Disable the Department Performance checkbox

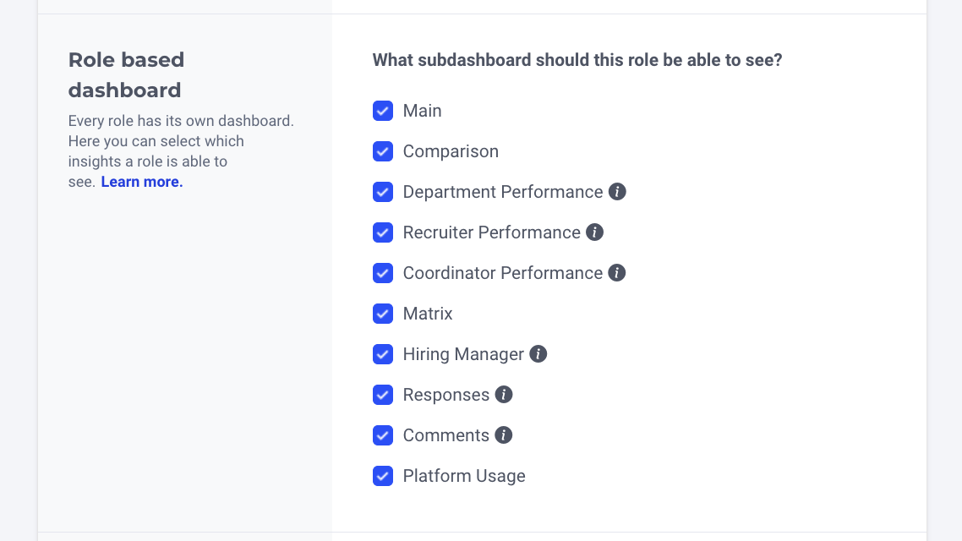coord(383,192)
